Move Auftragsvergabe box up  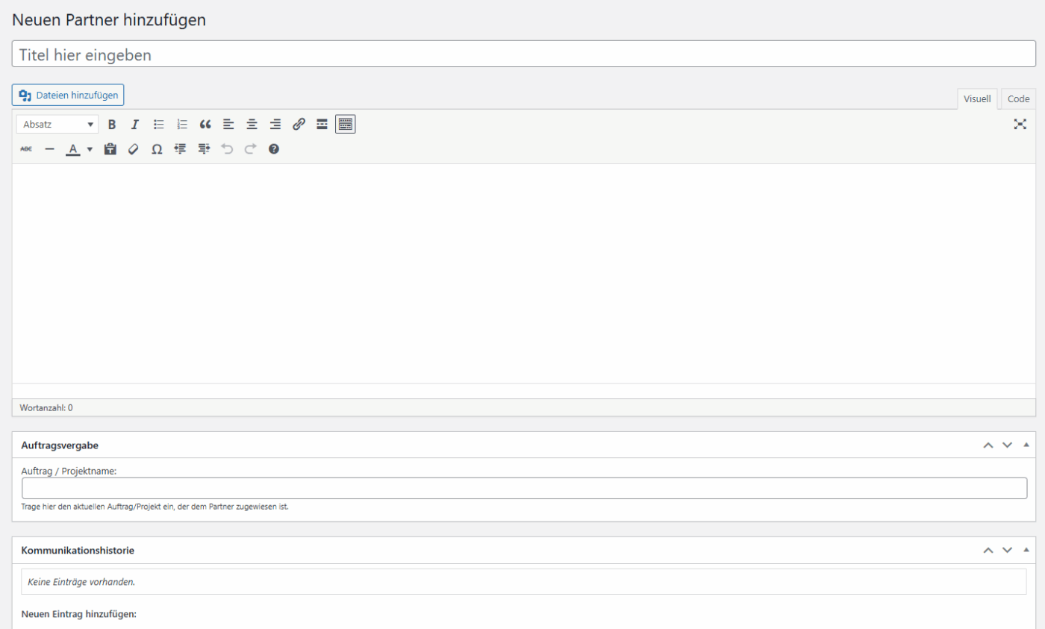(988, 445)
